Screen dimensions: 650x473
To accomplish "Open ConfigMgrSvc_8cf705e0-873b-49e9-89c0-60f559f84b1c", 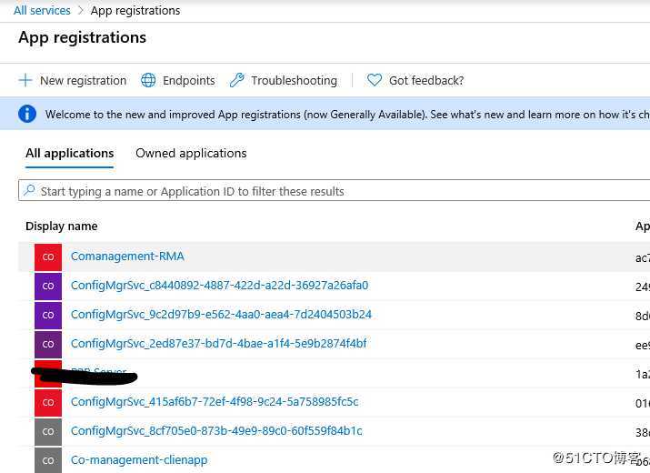I will click(x=216, y=431).
